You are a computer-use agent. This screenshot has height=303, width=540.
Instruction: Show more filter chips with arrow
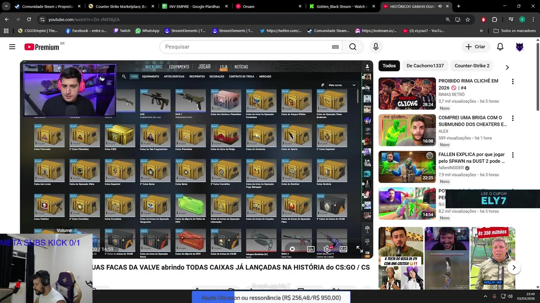(507, 67)
